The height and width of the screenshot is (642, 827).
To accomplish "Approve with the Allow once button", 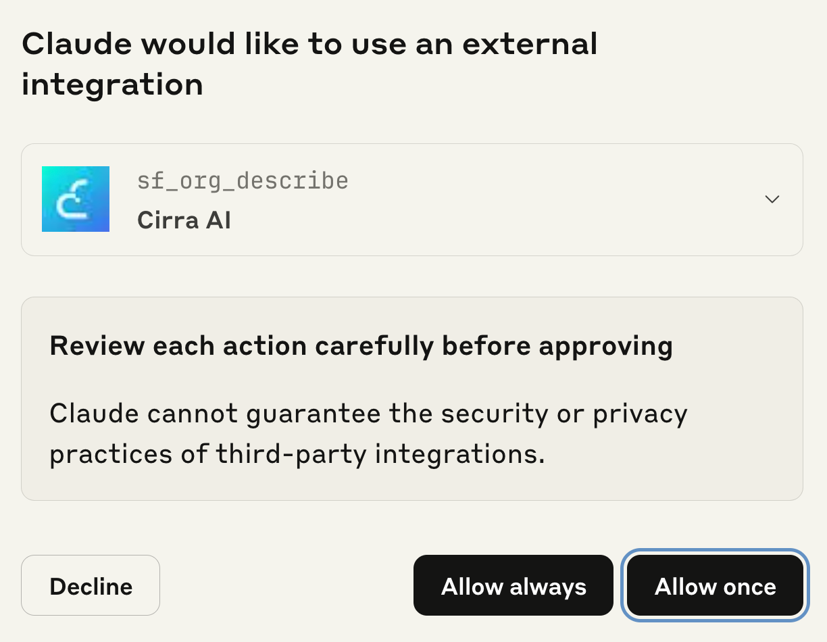I will (715, 586).
